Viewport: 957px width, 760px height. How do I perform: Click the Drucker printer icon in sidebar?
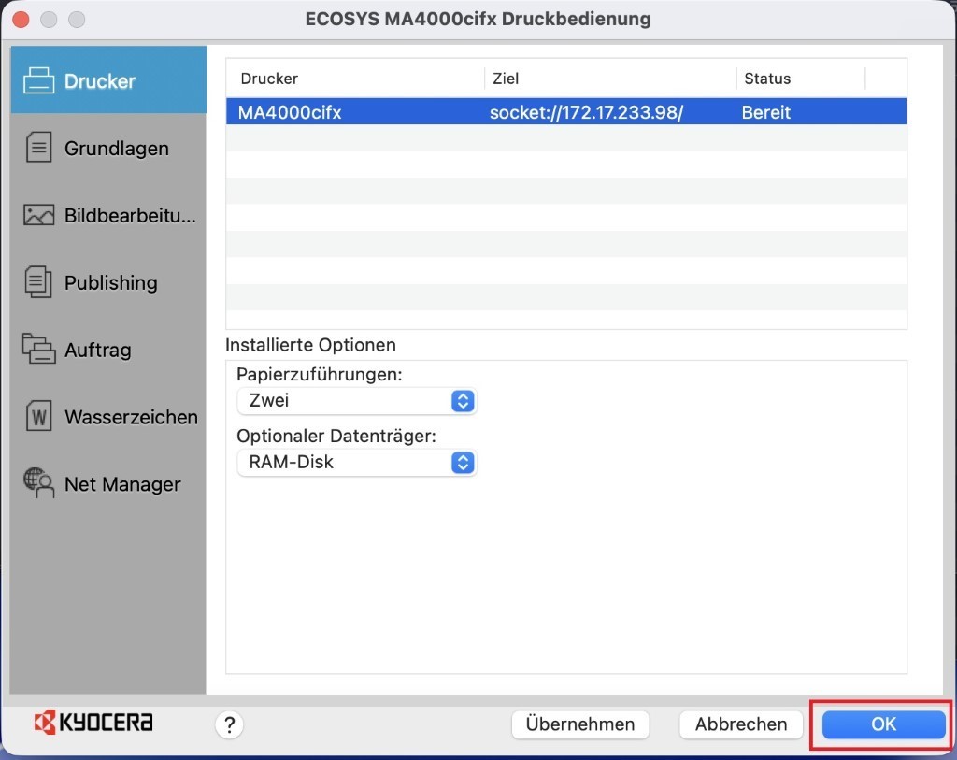click(38, 80)
